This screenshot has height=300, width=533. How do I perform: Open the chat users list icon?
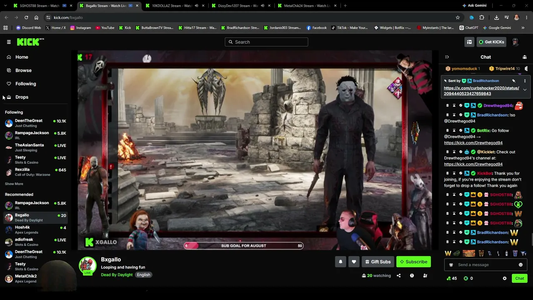pos(525,57)
